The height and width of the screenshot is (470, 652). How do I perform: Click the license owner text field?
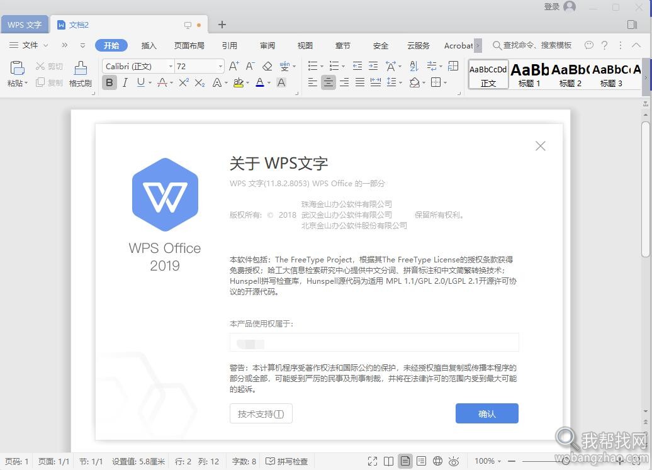[374, 342]
